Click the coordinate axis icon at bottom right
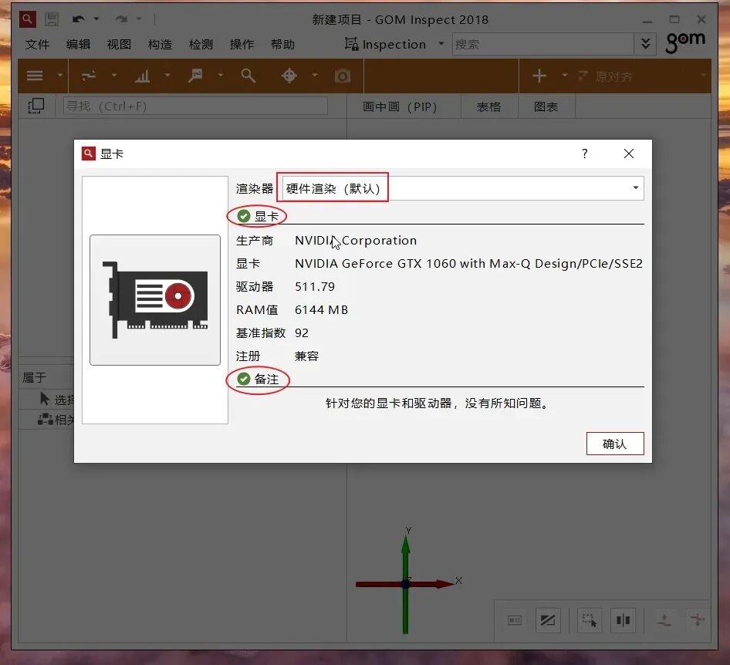 [698, 619]
